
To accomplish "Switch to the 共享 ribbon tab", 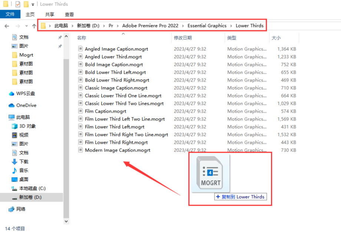I will click(x=50, y=14).
